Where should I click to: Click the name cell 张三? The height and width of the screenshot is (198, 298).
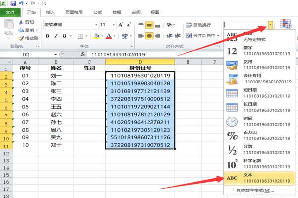[x=56, y=91]
